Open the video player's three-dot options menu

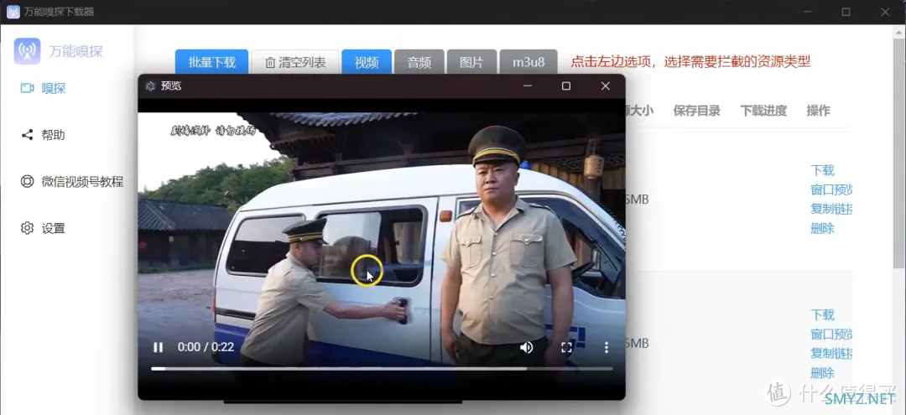[607, 347]
